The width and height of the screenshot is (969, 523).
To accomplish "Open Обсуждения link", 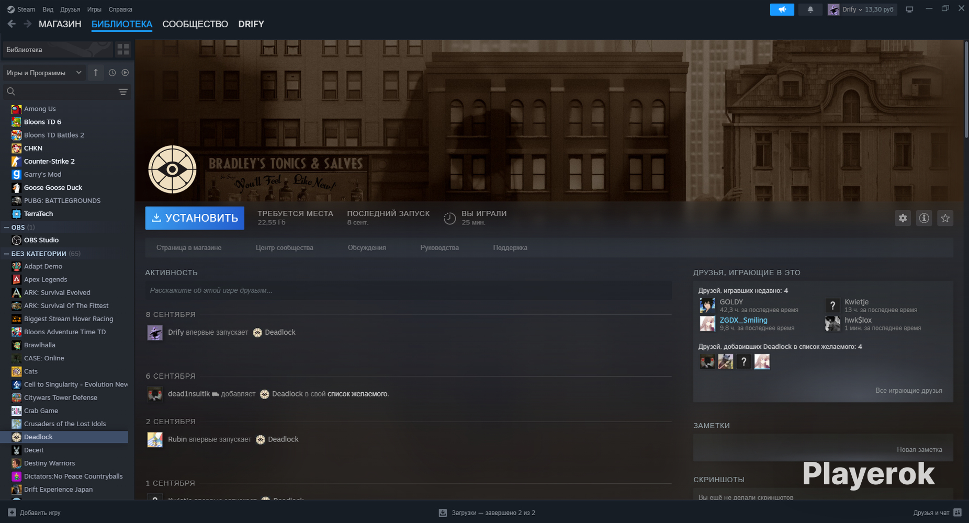I will tap(367, 247).
